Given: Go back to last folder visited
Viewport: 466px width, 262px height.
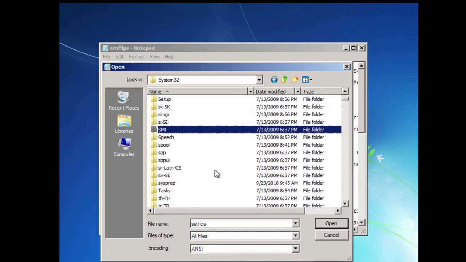Looking at the screenshot, I should point(274,80).
